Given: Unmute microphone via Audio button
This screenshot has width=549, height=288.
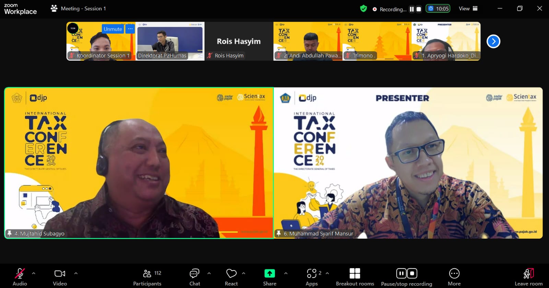Looking at the screenshot, I should [20, 276].
